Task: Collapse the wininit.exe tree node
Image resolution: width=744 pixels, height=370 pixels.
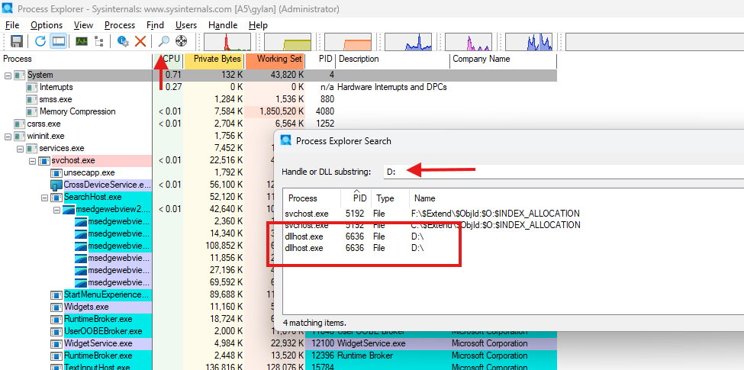Action: click(8, 136)
